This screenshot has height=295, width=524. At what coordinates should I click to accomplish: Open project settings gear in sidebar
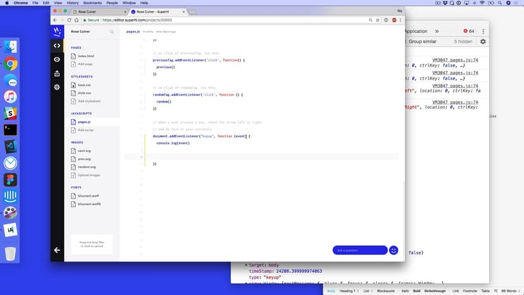[57, 87]
